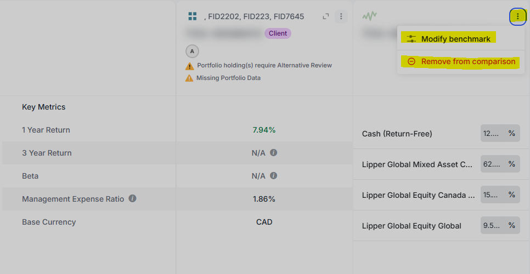This screenshot has width=530, height=274.
Task: Edit the Lipper Global Mixed Asset percentage field
Action: click(x=500, y=164)
